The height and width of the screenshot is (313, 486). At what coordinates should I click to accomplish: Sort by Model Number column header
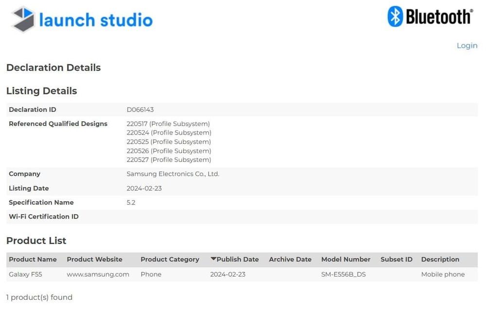[x=346, y=260]
